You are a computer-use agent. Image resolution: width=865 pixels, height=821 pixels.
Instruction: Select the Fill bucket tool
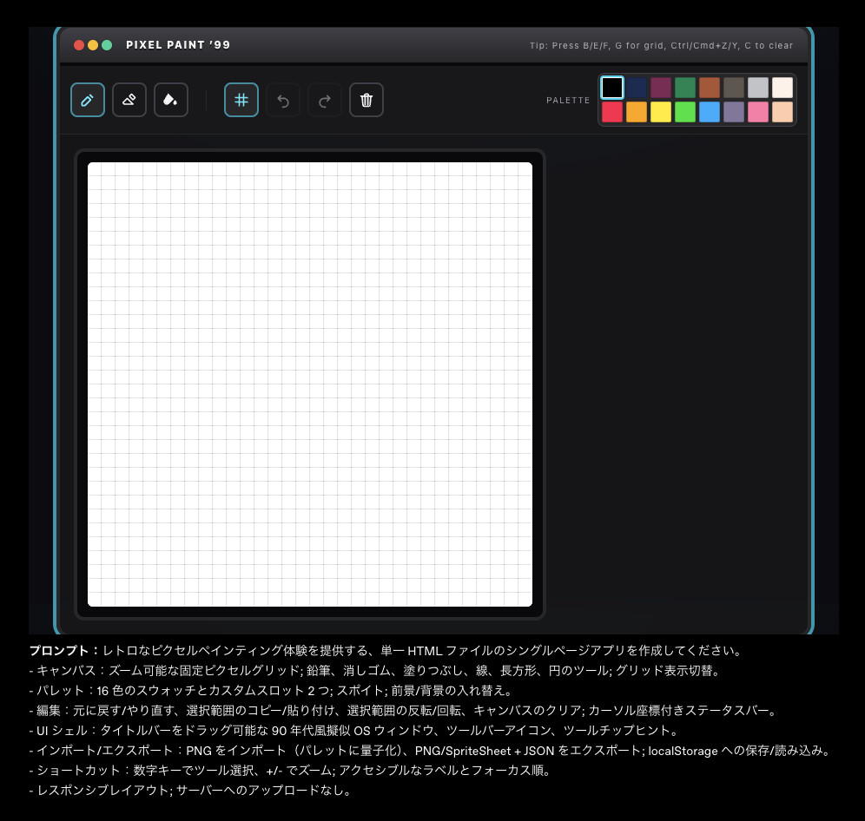(171, 100)
